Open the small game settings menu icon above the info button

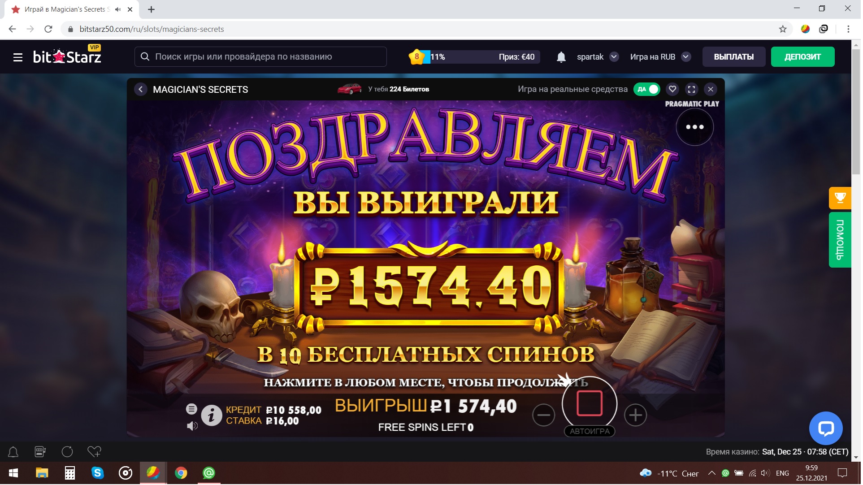click(x=192, y=410)
